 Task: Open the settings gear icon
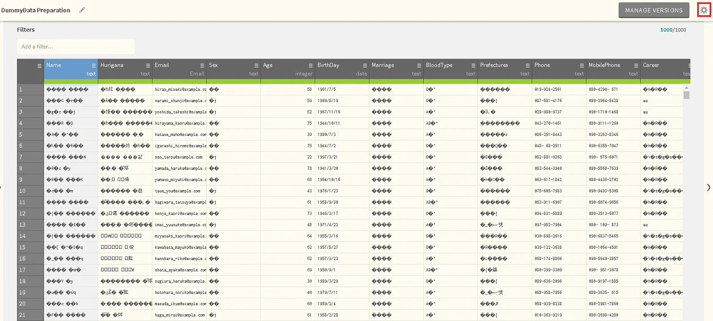703,10
